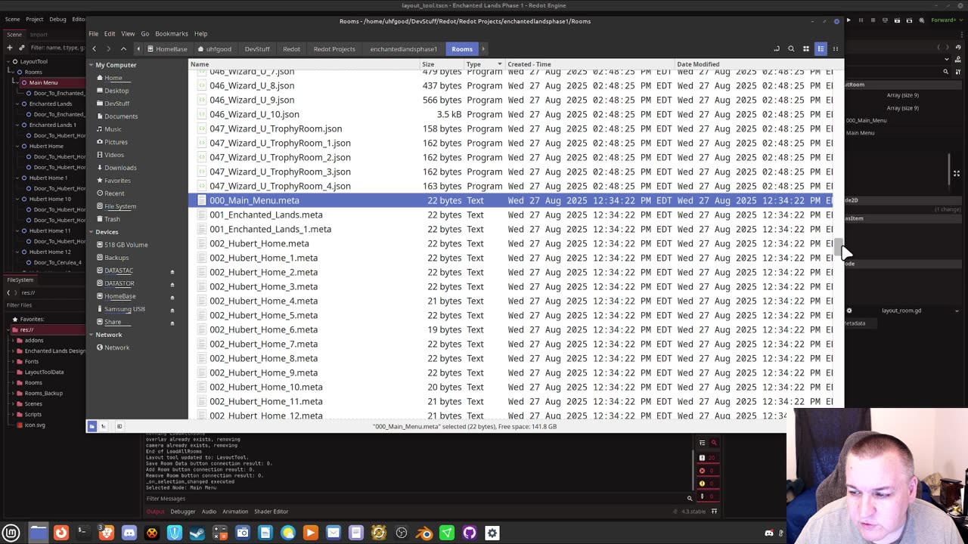Collapse the Devices section in the sidebar
The width and height of the screenshot is (968, 544).
91,232
